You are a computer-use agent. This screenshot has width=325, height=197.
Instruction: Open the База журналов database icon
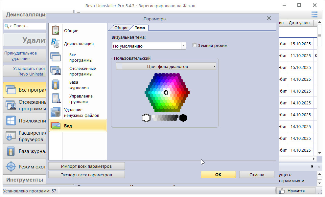point(55,85)
